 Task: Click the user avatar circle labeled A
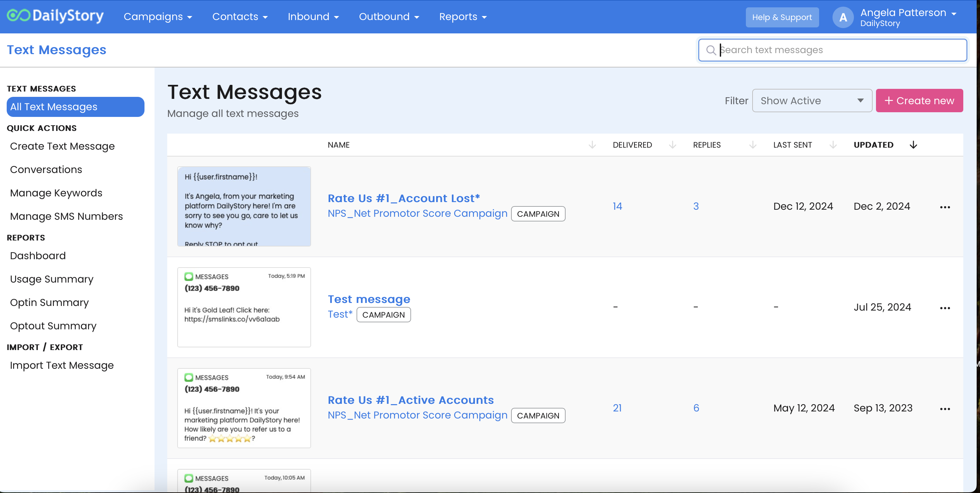(843, 17)
